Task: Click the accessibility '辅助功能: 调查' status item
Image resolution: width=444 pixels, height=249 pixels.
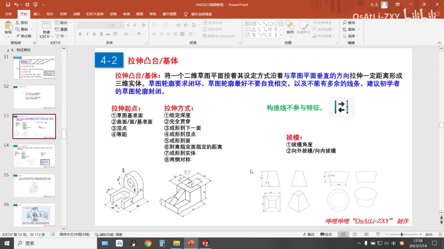Action: coord(109,234)
